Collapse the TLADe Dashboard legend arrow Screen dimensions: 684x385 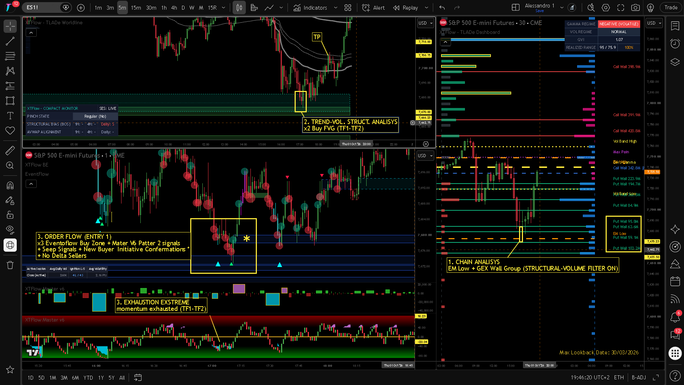pos(445,42)
